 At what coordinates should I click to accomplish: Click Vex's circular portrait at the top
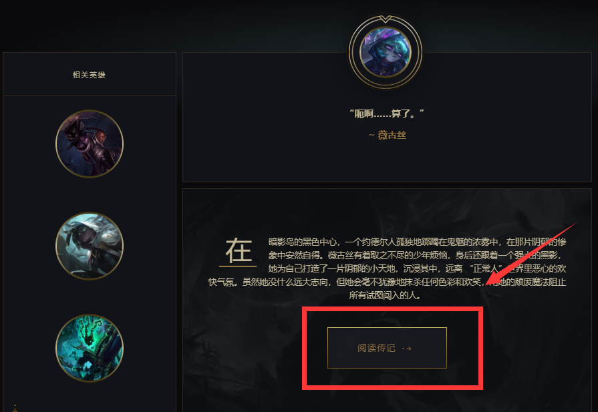click(x=385, y=52)
